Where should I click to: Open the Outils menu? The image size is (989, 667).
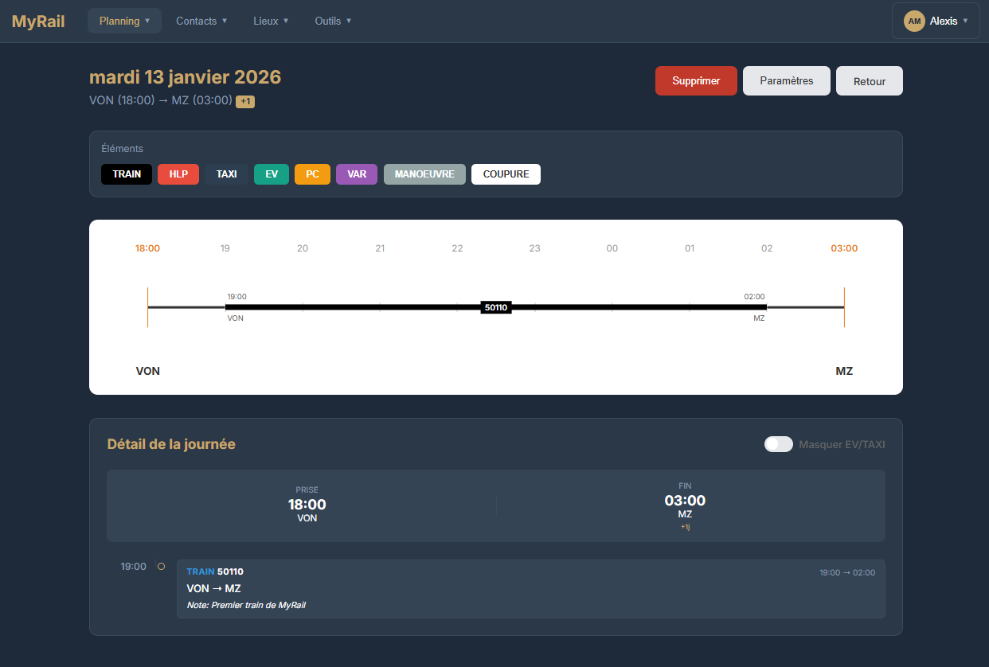pos(333,21)
